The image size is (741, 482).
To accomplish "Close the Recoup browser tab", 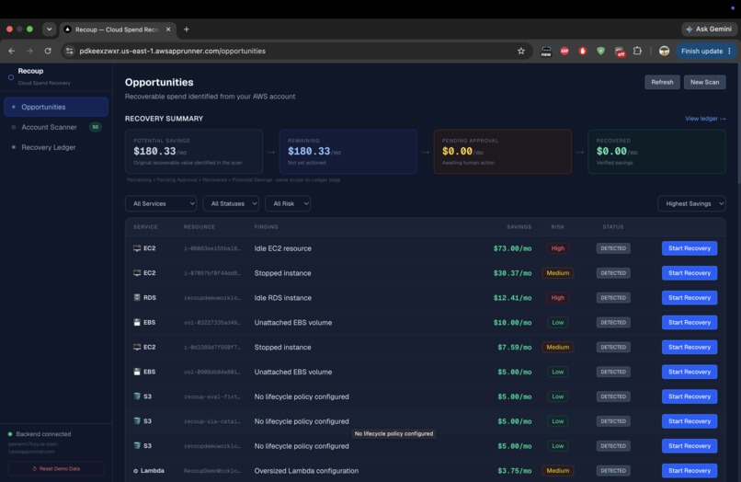I will (x=168, y=29).
